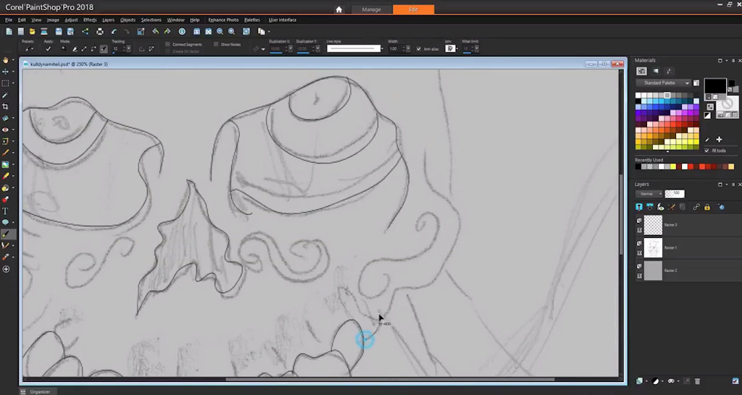Viewport: 742px width, 395px height.
Task: Open the File menu
Action: pos(9,20)
